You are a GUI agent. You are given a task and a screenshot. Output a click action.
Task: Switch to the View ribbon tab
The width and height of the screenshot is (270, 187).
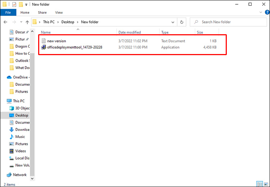click(59, 12)
